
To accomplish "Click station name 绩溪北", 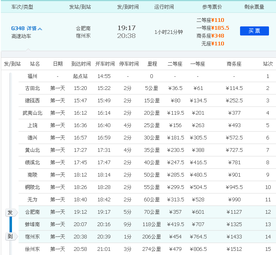I will [x=32, y=163].
